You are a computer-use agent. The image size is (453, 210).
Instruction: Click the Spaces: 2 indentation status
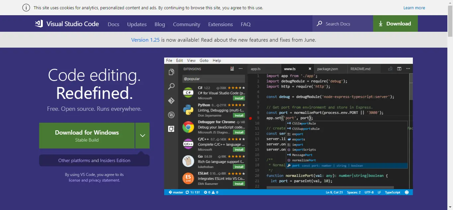pos(354,192)
